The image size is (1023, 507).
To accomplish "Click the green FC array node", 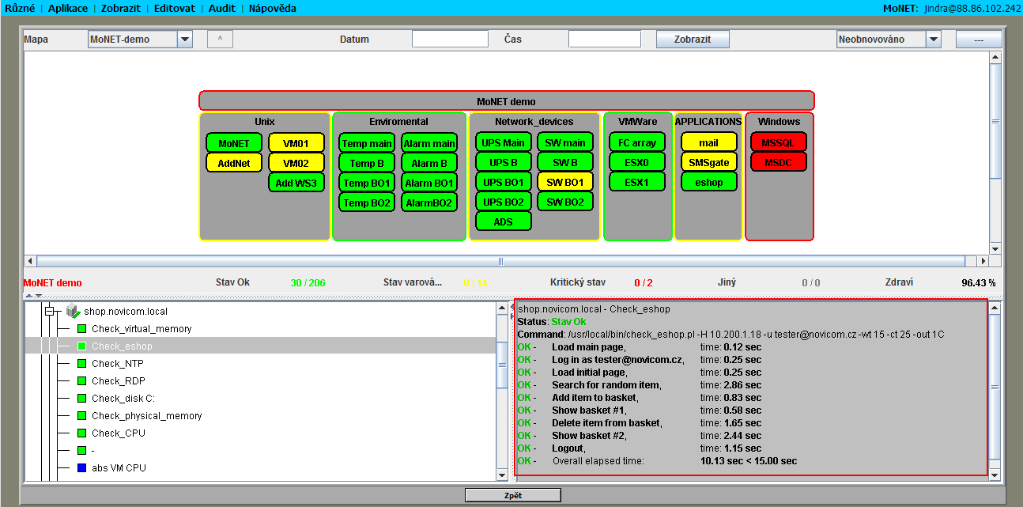I will click(637, 142).
